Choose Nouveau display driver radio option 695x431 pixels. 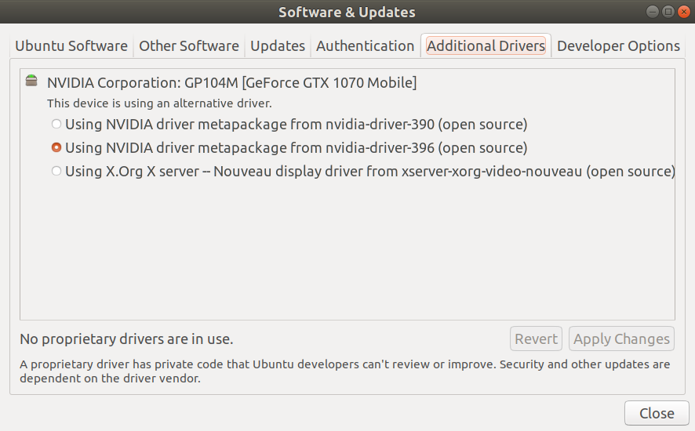(x=56, y=171)
